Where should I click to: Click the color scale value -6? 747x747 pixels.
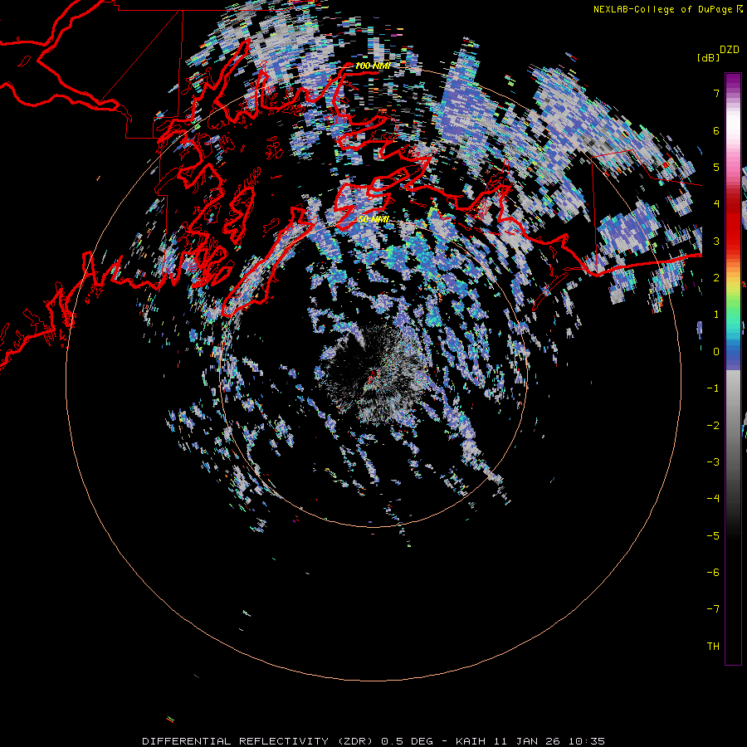(x=713, y=573)
